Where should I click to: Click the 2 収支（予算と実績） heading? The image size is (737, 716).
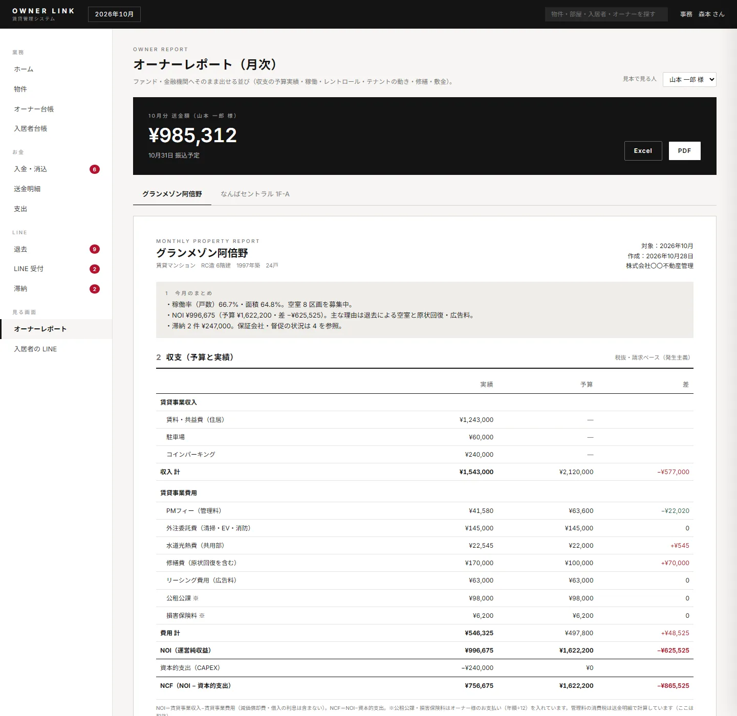[x=195, y=357]
